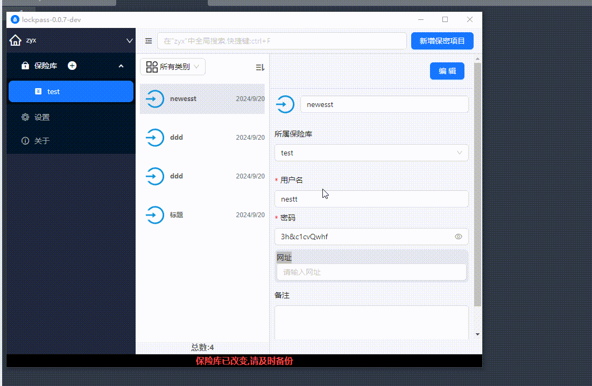Open the 所属保险库 test dropdown

(371, 153)
